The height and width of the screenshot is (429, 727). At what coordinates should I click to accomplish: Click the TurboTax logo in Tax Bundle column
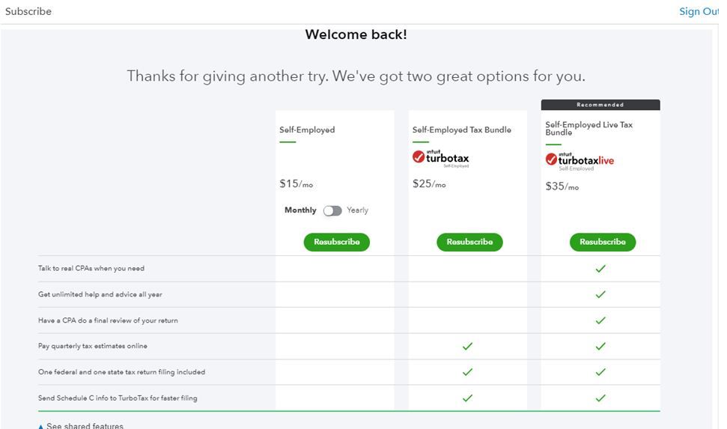pyautogui.click(x=441, y=158)
